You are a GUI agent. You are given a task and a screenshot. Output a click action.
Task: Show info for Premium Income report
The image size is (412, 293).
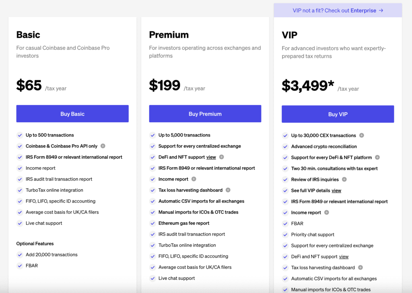coord(194,179)
